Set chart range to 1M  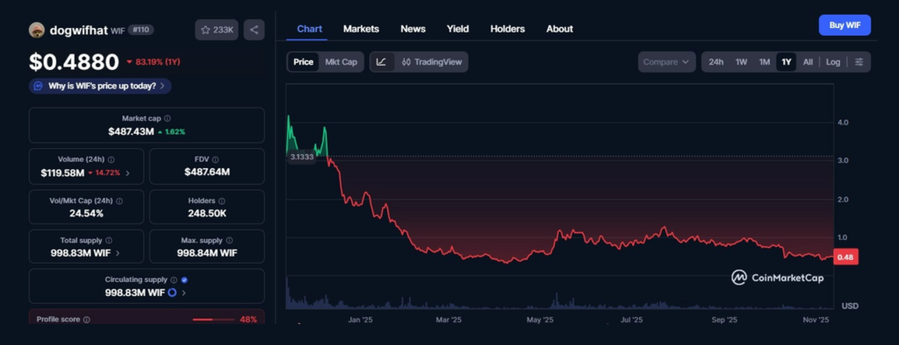(765, 62)
